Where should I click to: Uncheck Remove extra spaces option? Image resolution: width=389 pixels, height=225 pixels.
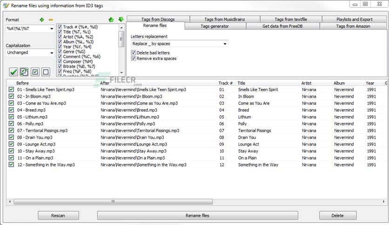tap(134, 59)
